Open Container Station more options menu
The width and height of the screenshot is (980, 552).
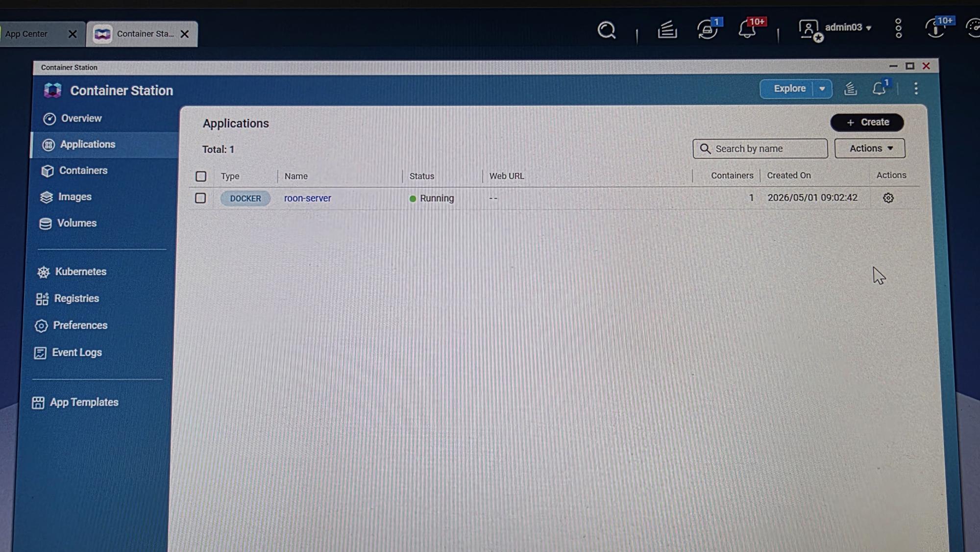pos(916,89)
